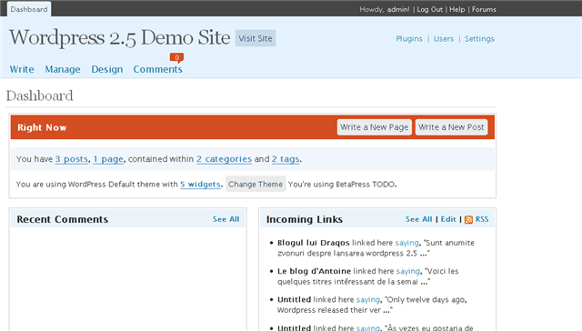Click the Recent Comments heading

pos(63,219)
